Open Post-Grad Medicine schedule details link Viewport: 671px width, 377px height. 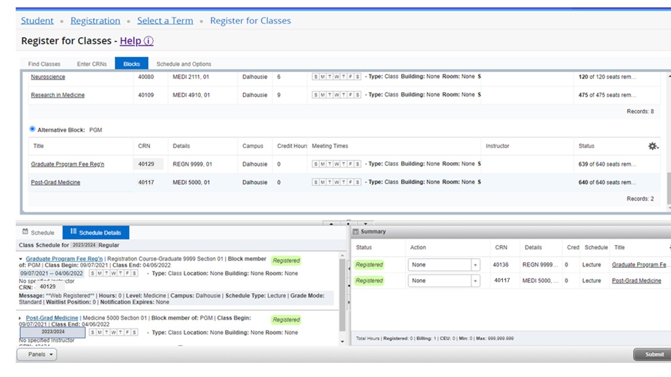pyautogui.click(x=52, y=318)
